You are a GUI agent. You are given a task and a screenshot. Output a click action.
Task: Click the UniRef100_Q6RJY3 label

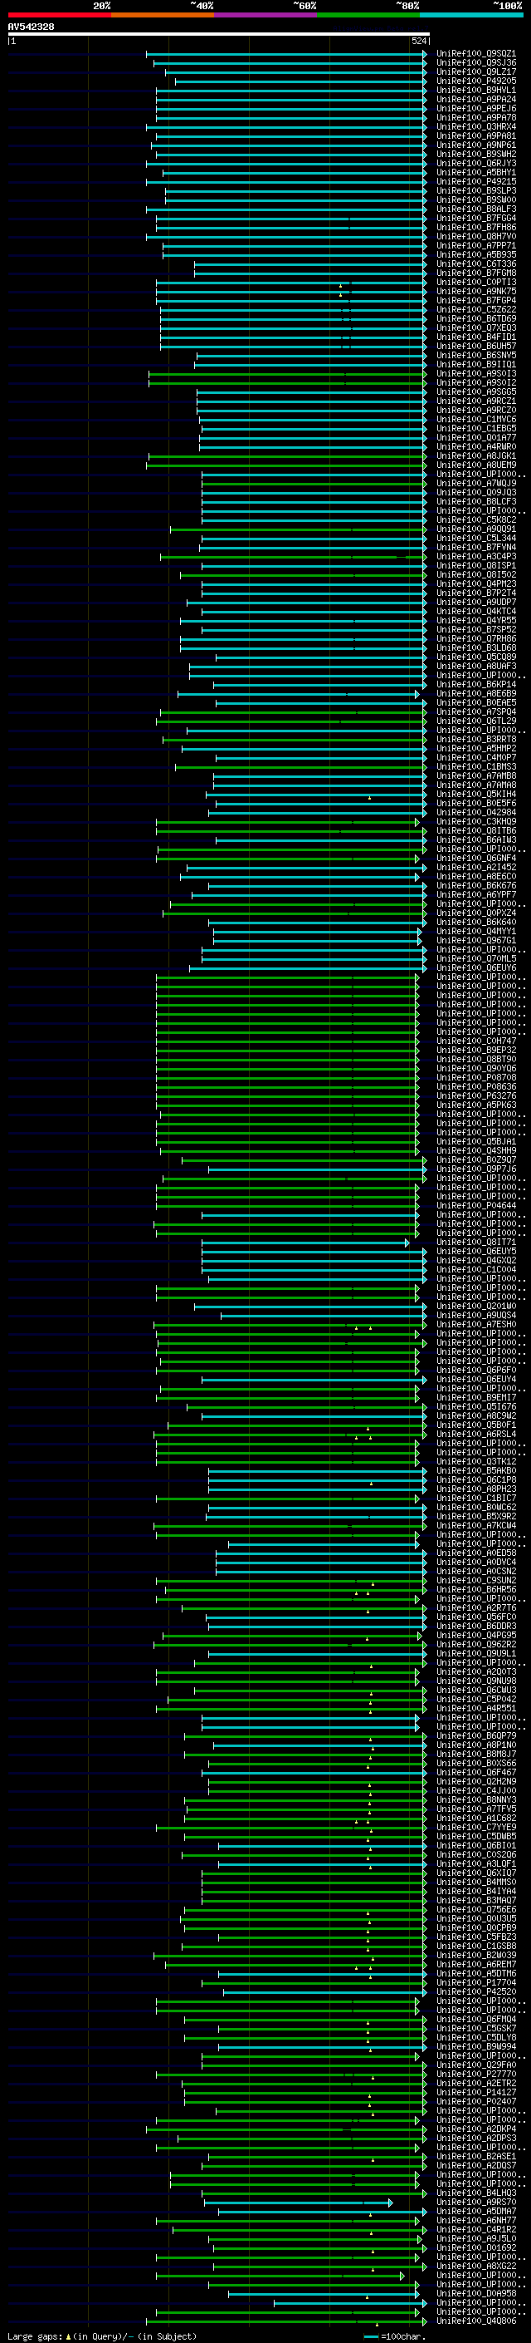475,163
